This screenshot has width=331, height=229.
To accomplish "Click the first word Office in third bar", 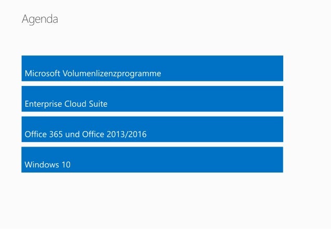I will pos(36,134).
